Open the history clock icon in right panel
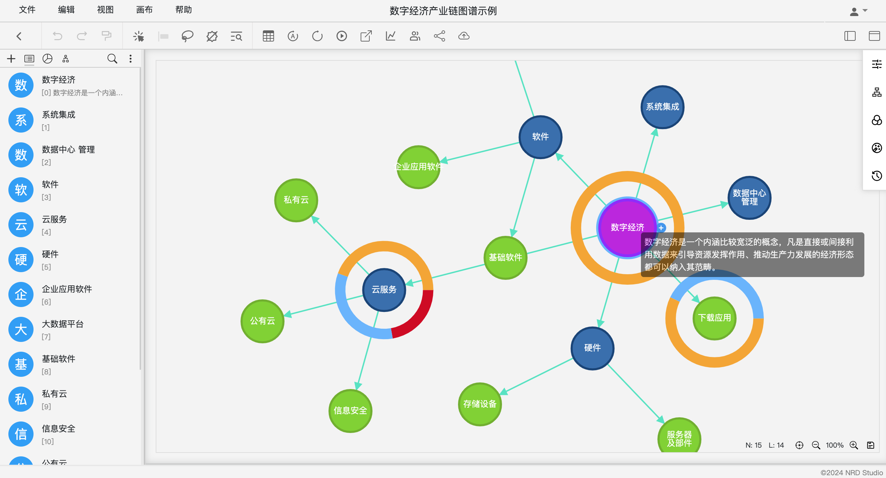The height and width of the screenshot is (478, 886). (x=877, y=175)
